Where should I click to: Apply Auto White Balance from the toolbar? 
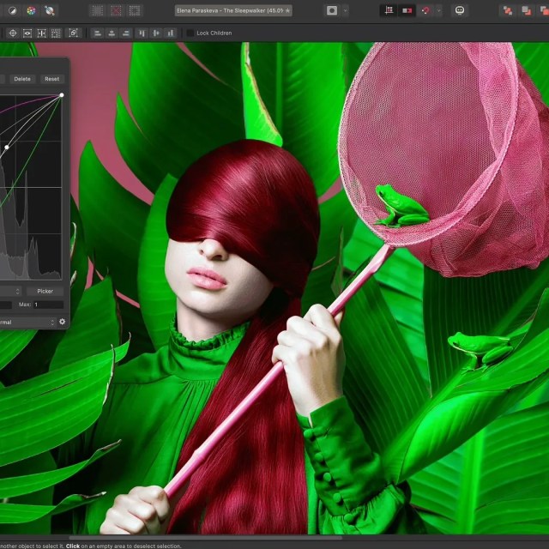pos(50,11)
